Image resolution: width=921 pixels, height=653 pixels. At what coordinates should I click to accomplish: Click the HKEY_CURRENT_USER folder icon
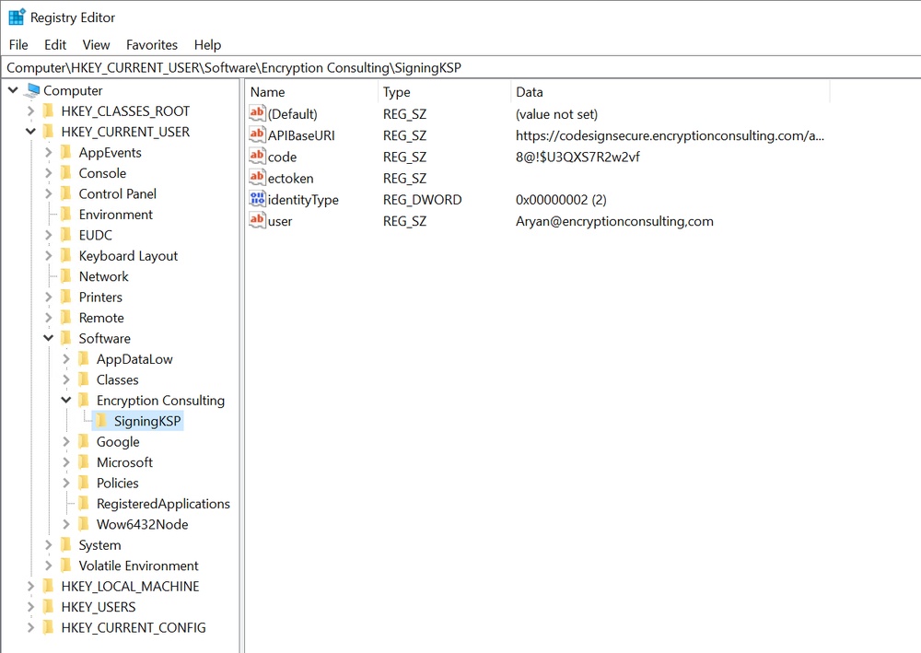click(49, 132)
